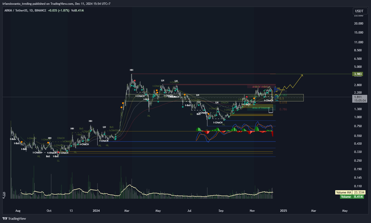Image resolution: width=371 pixels, height=223 pixels.
Task: Click the 0.550 price axis label
Action: (358, 136)
